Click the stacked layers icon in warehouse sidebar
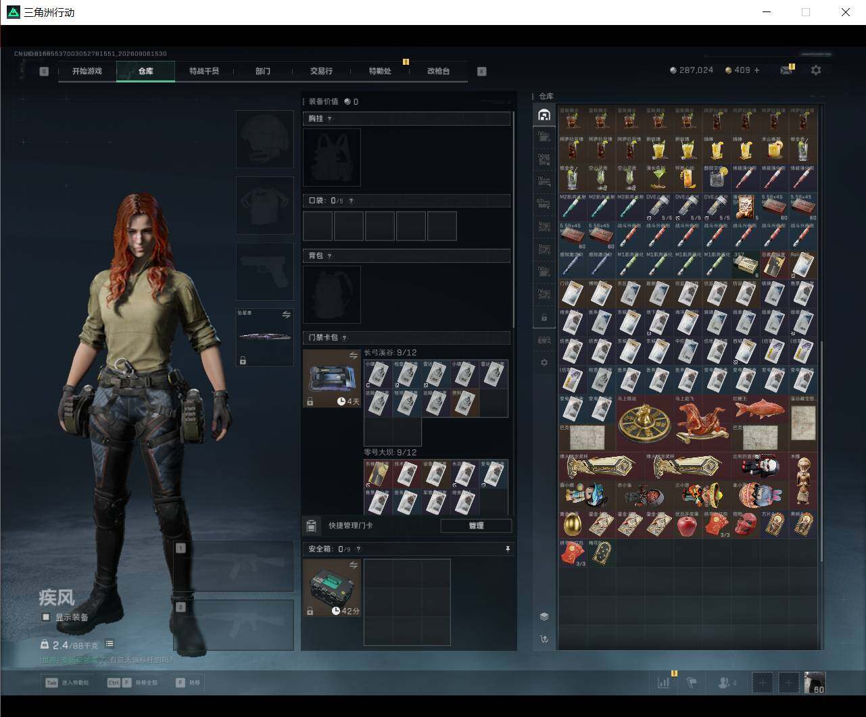The width and height of the screenshot is (866, 717). tap(544, 616)
